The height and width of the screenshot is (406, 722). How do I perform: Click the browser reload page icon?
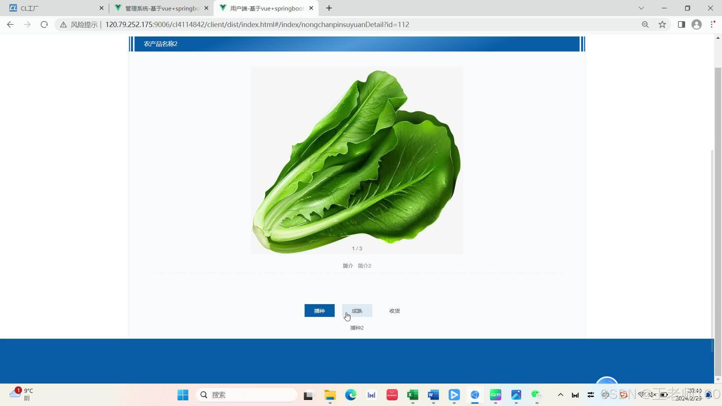[44, 24]
